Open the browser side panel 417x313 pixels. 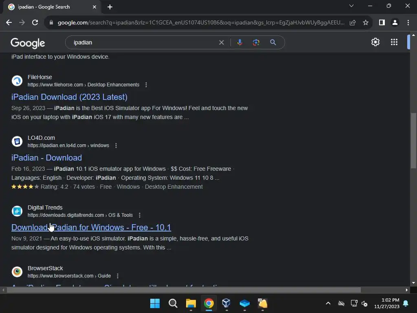(382, 23)
